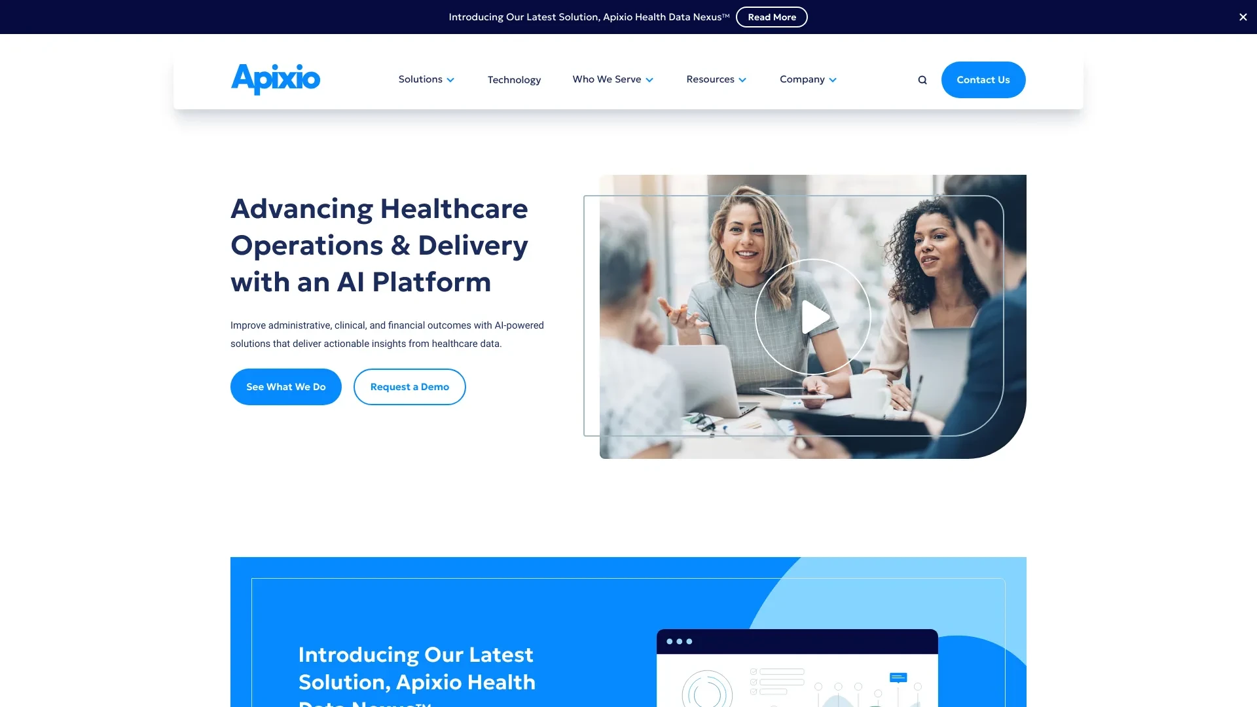Toggle the Resources menu open
The height and width of the screenshot is (707, 1257).
tap(717, 79)
